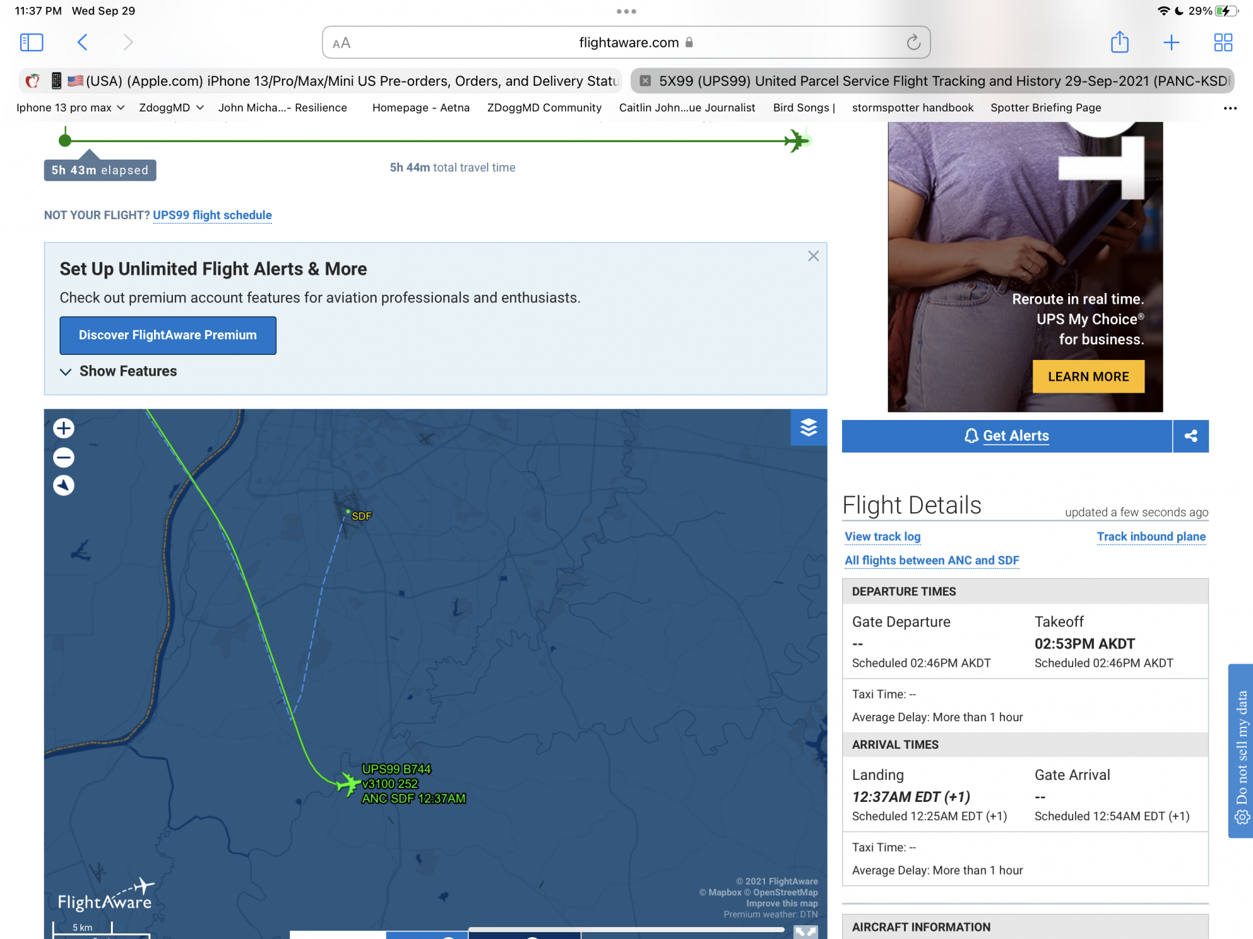
Task: Open the Track inbound plane link
Action: [x=1151, y=536]
